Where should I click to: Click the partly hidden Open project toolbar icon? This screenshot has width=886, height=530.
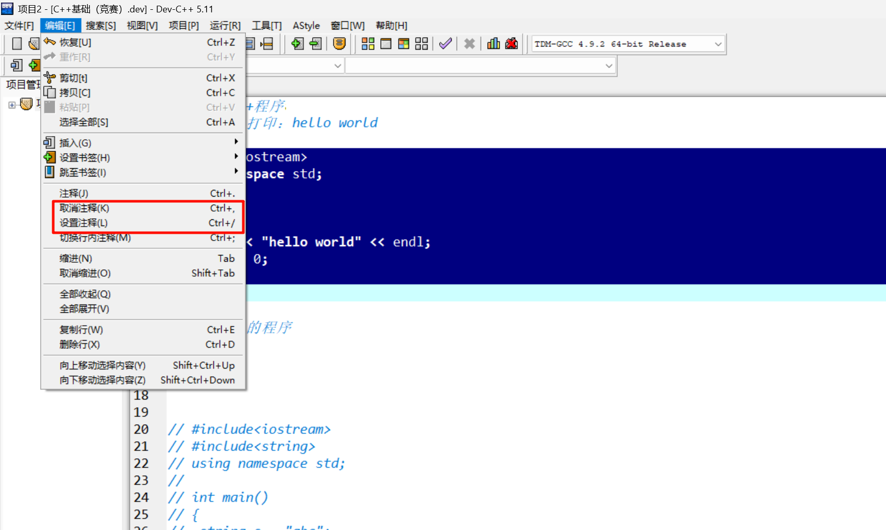point(35,44)
